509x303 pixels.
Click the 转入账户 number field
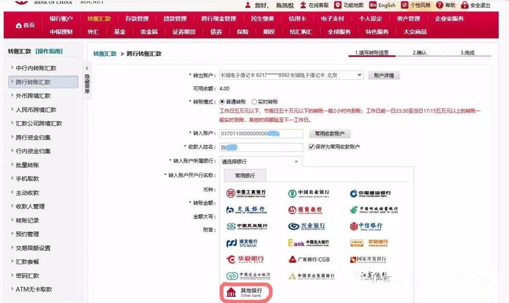(x=261, y=133)
